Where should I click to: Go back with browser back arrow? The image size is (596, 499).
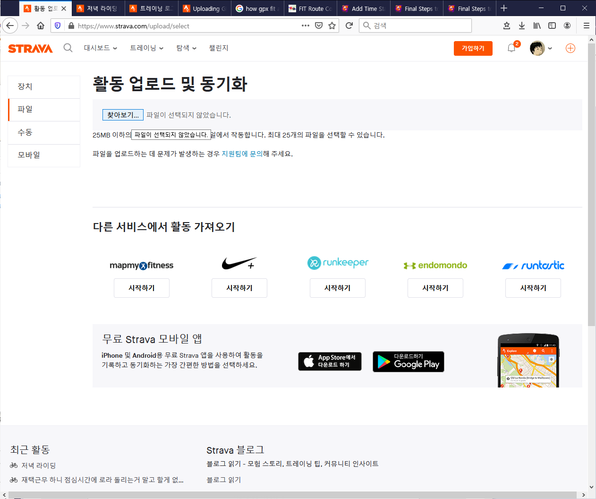[10, 26]
